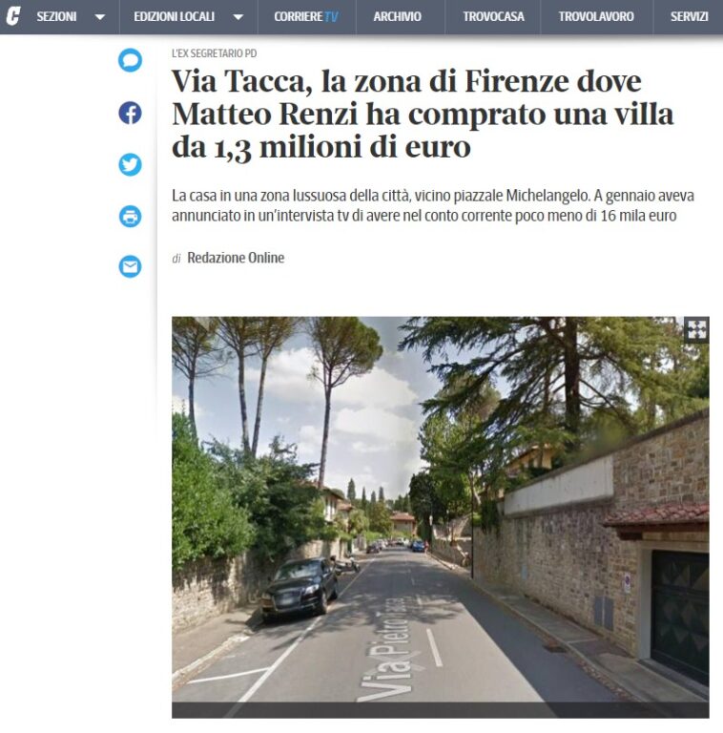This screenshot has width=723, height=733.
Task: Click the Redazione Online author link
Action: 236,258
